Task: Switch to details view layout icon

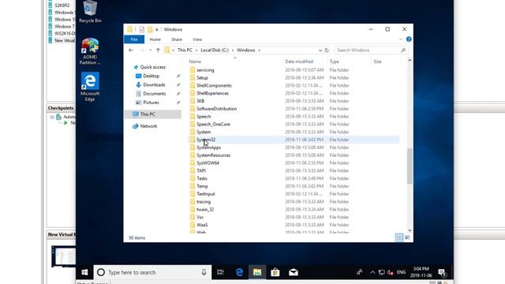Action: pos(399,237)
